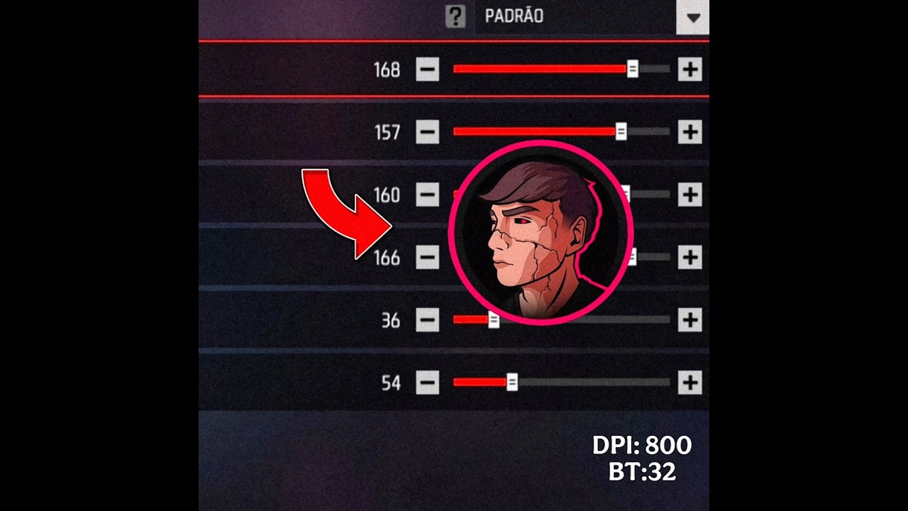Increase the 168 sensitivity with plus

pos(690,70)
